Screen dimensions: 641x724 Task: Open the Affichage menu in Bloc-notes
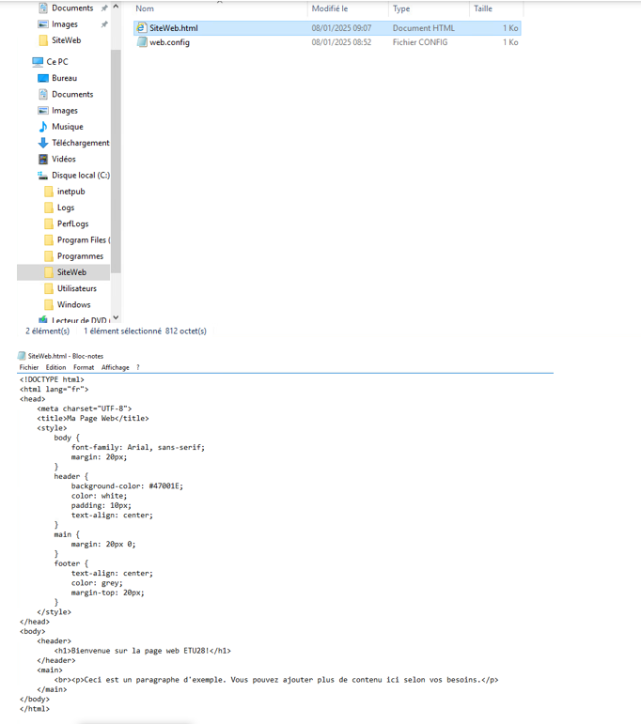[x=115, y=367]
